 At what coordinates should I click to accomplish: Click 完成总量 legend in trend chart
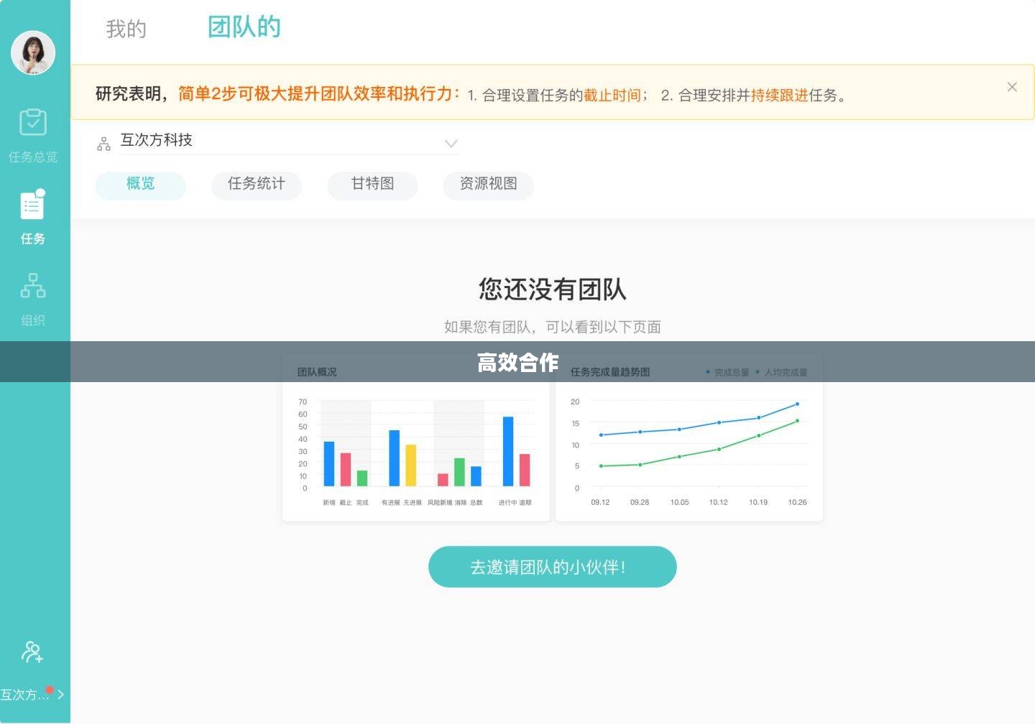(727, 372)
